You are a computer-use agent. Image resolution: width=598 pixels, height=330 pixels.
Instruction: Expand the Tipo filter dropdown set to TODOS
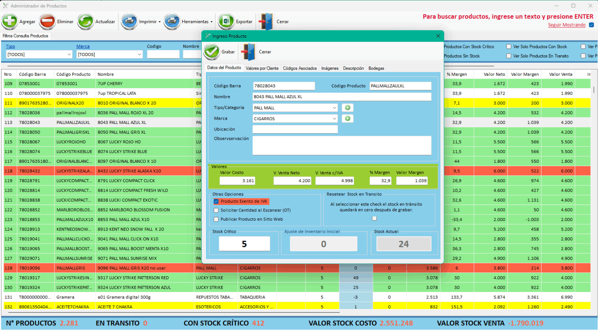tap(69, 54)
